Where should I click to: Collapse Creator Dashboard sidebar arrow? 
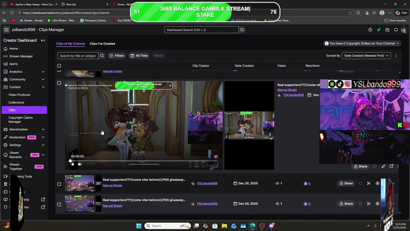point(43,40)
